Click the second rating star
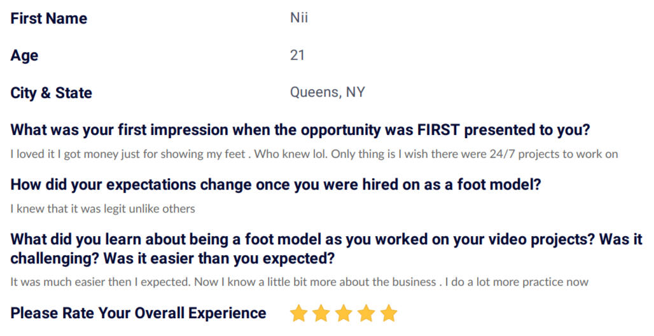The image size is (654, 336). pyautogui.click(x=321, y=313)
